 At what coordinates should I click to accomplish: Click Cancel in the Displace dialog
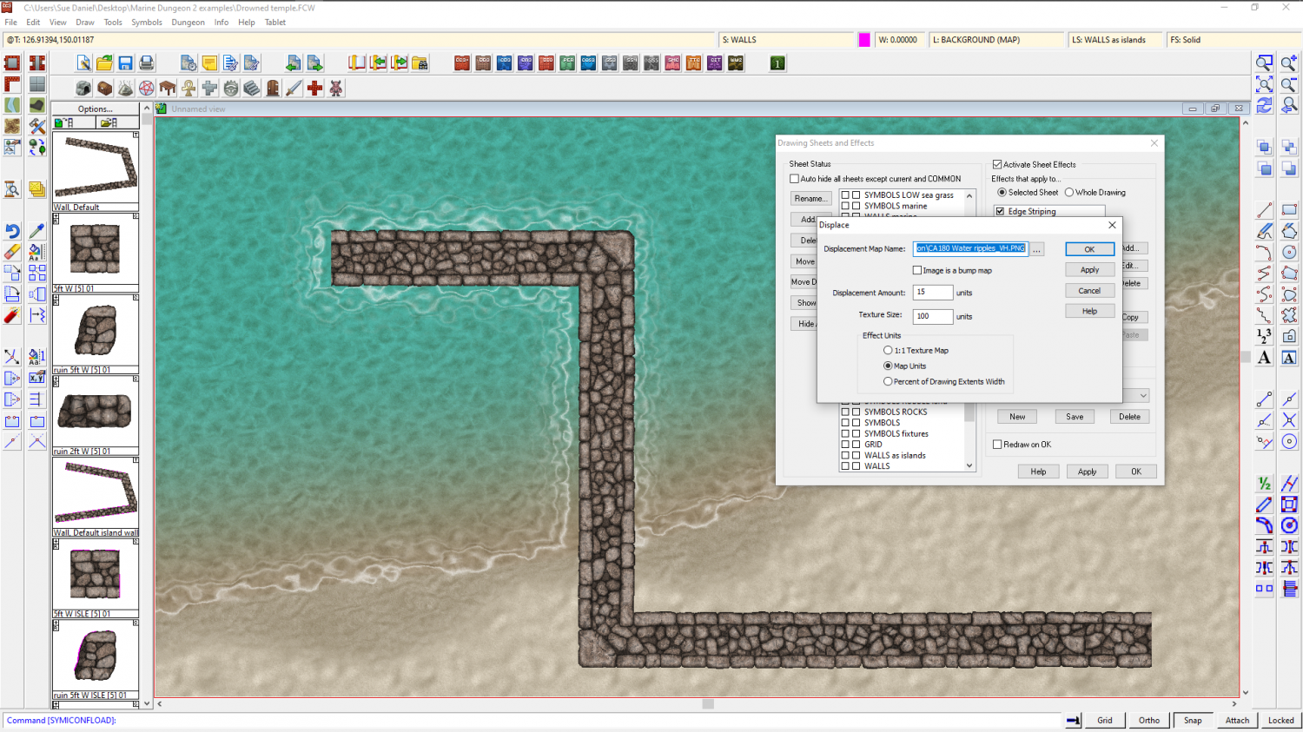tap(1089, 291)
